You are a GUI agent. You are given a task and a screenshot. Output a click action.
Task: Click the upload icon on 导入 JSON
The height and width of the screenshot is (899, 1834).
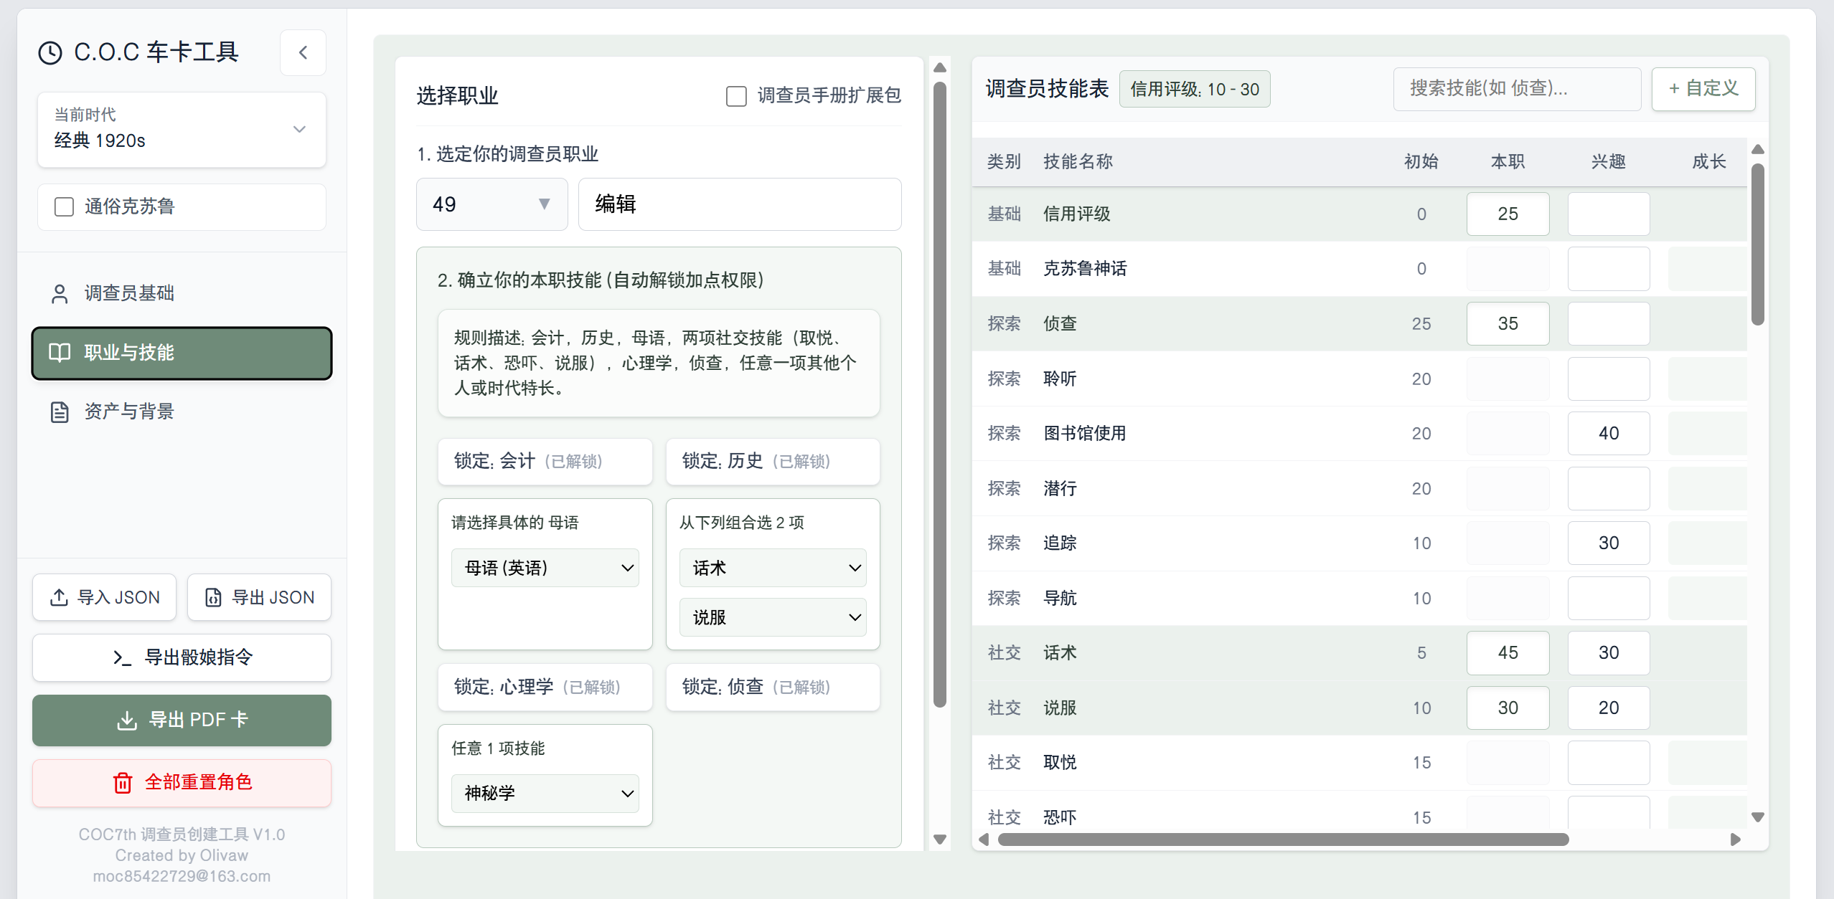pos(59,597)
